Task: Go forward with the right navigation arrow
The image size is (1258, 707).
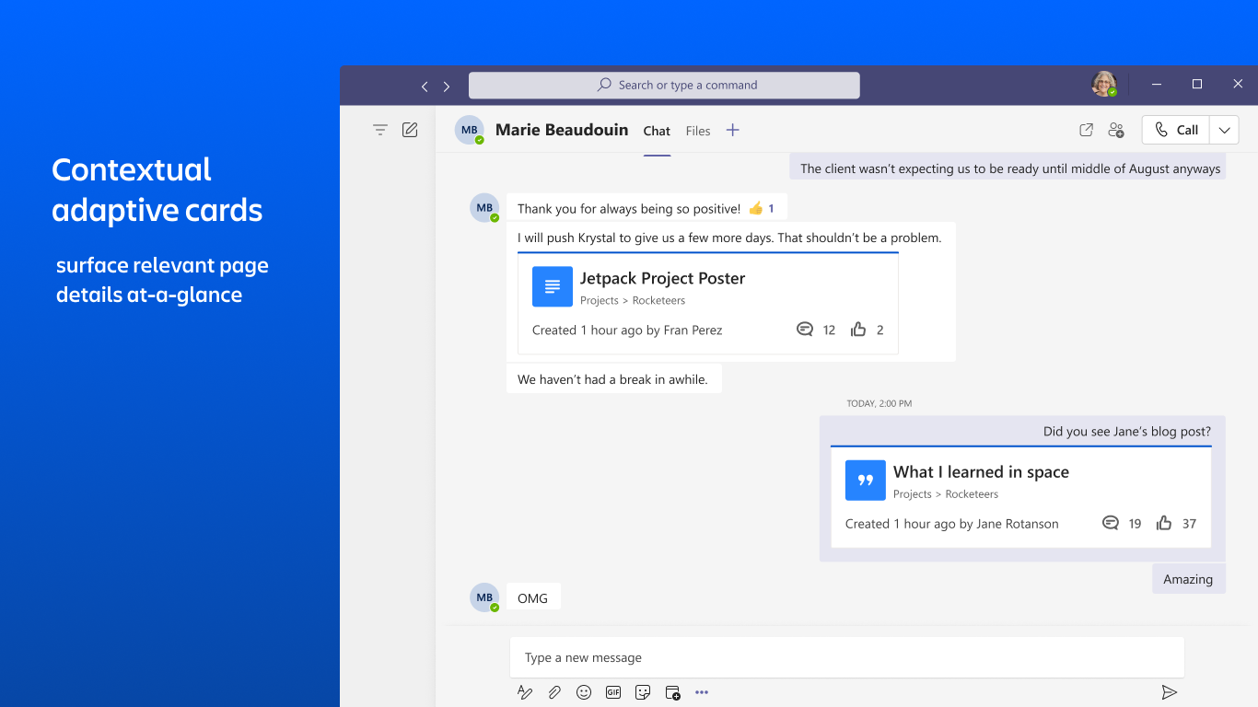Action: 447,87
